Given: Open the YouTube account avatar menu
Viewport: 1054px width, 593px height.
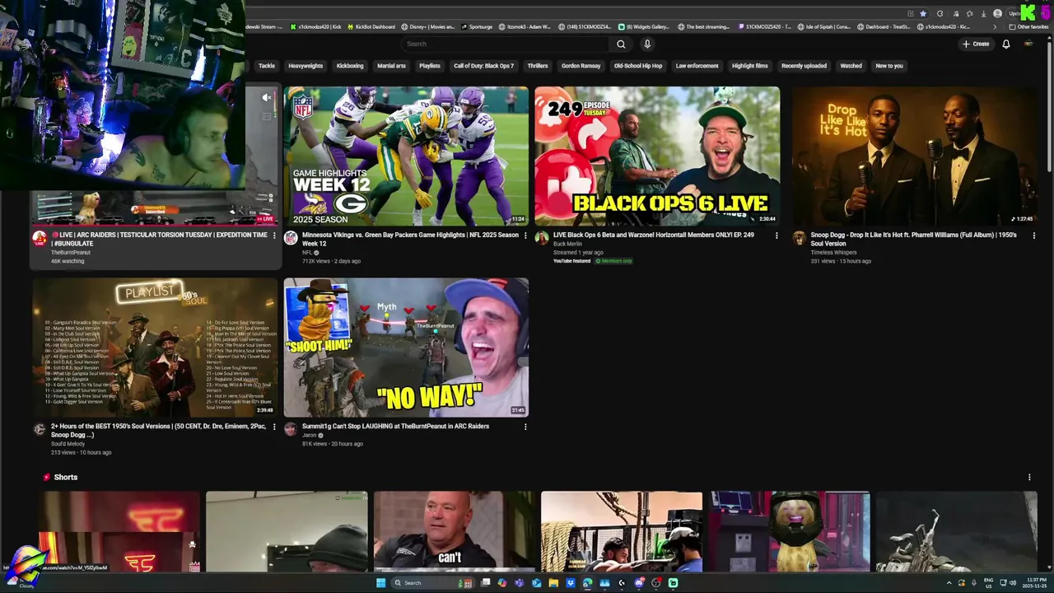Looking at the screenshot, I should click(x=1028, y=44).
